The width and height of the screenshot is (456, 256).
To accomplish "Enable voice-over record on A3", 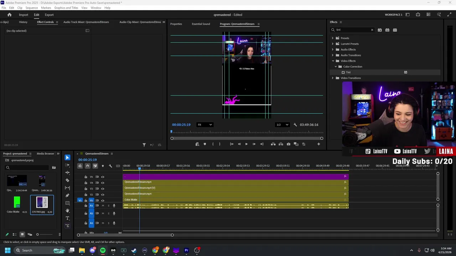I will 114,223.
